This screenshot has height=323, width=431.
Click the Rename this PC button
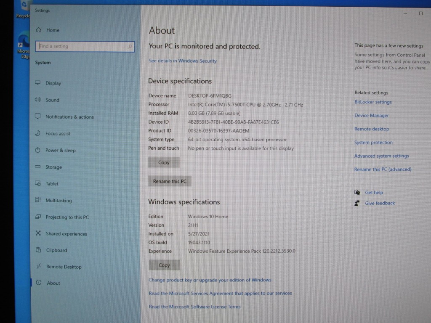(170, 181)
